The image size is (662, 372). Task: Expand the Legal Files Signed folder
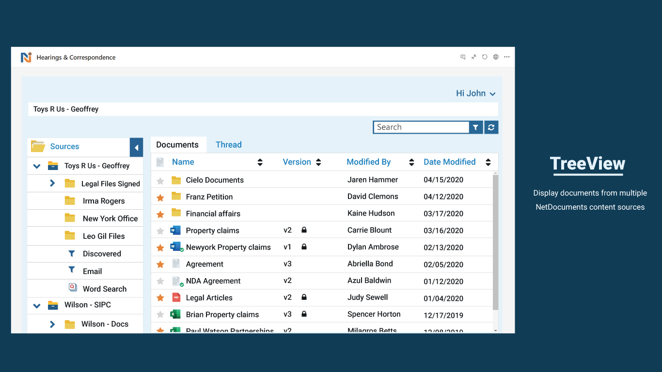tap(52, 183)
